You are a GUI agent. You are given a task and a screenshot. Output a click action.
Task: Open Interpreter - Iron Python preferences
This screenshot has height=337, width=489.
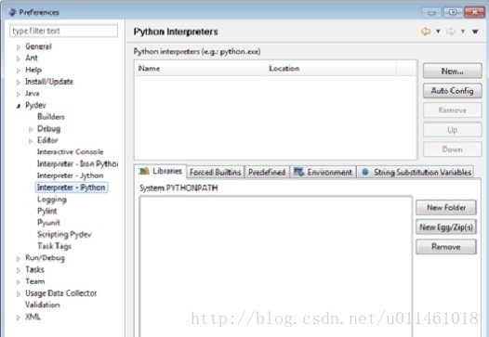pyautogui.click(x=77, y=163)
